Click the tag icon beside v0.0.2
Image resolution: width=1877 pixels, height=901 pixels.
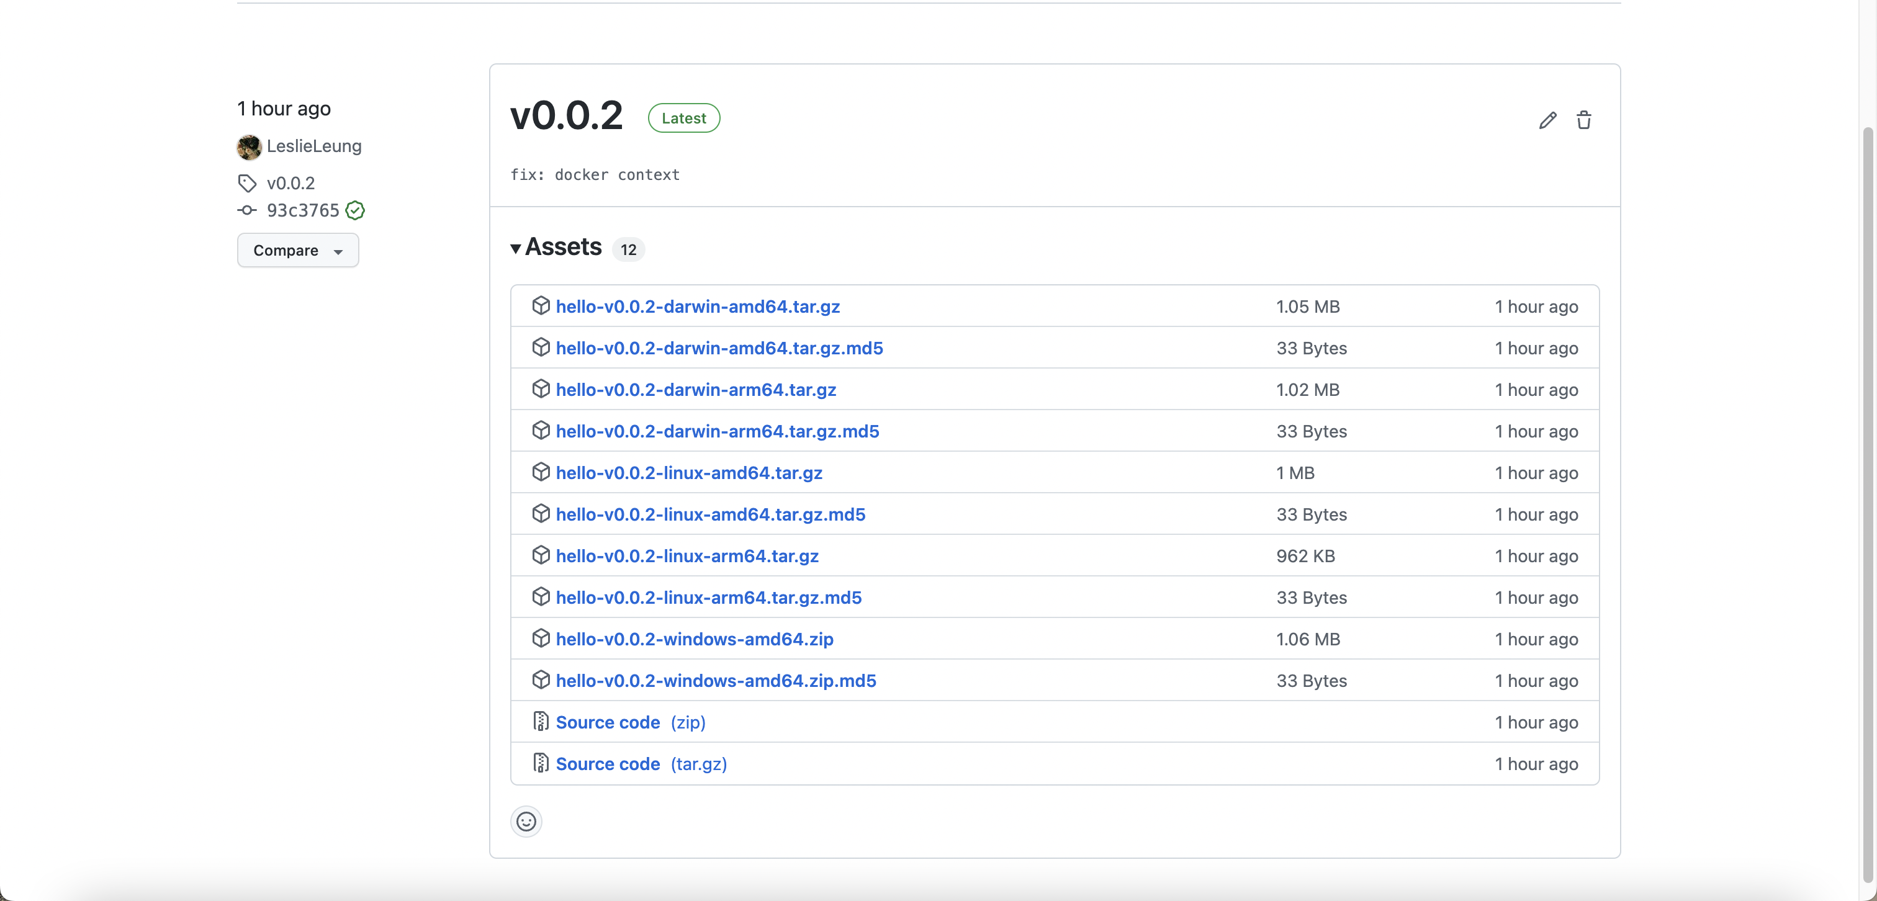pos(247,183)
